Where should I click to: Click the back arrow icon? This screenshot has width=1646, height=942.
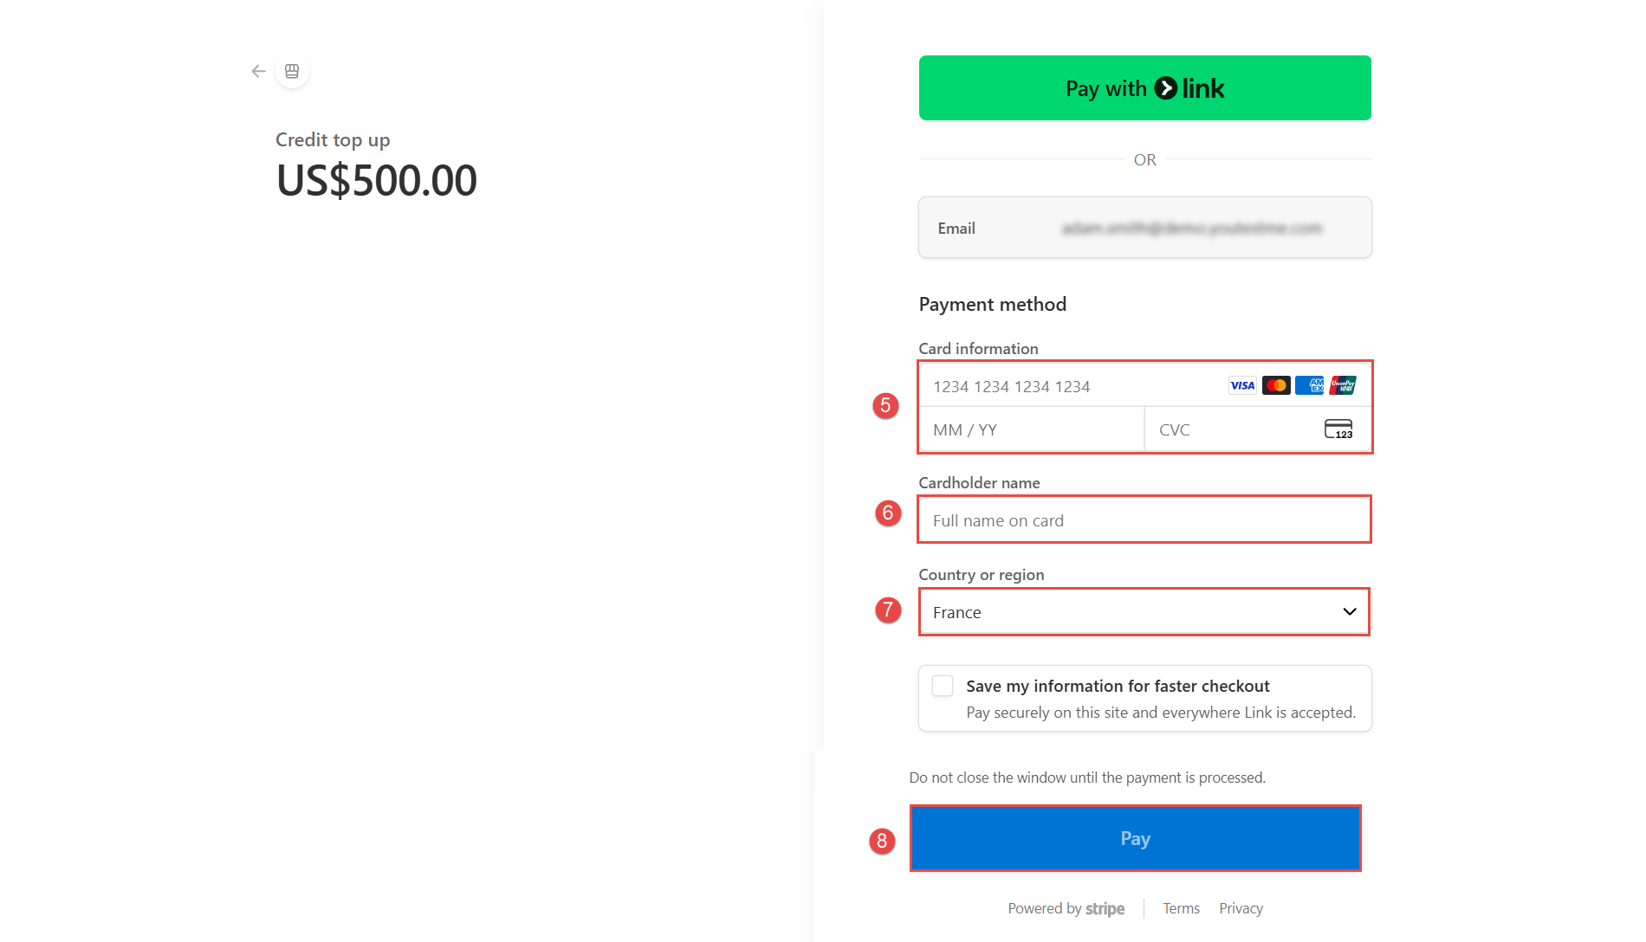point(258,71)
